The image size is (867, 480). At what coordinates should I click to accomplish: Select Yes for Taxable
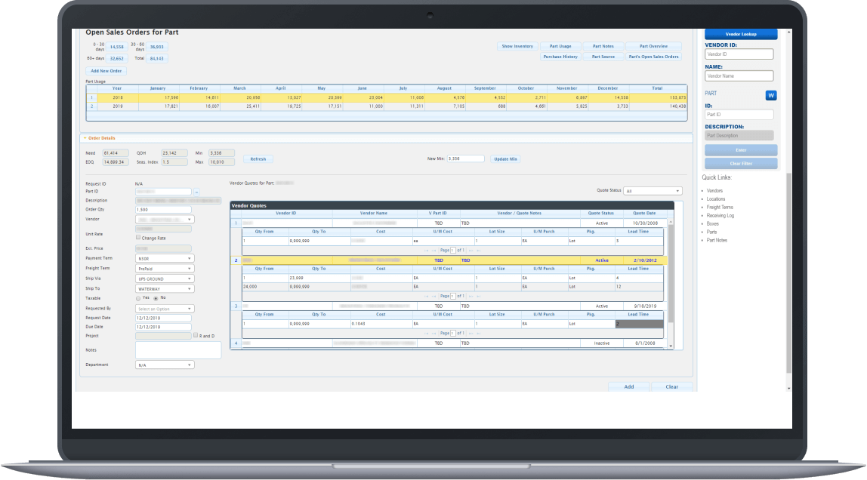click(x=138, y=297)
